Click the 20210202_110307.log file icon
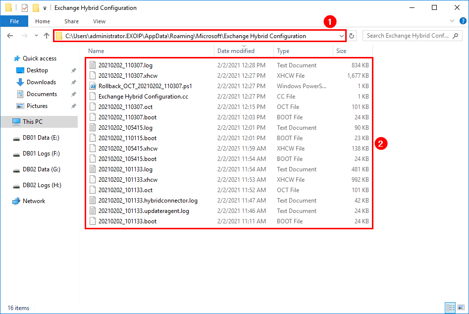This screenshot has height=314, width=469. point(93,65)
